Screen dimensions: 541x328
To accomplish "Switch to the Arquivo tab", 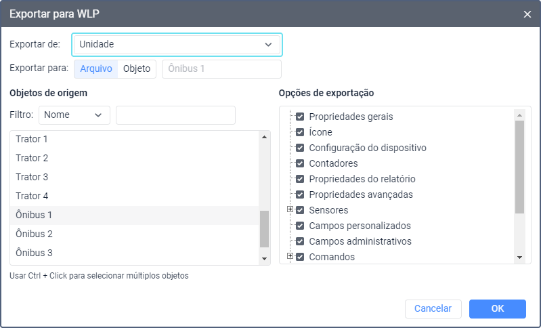I will (x=96, y=68).
